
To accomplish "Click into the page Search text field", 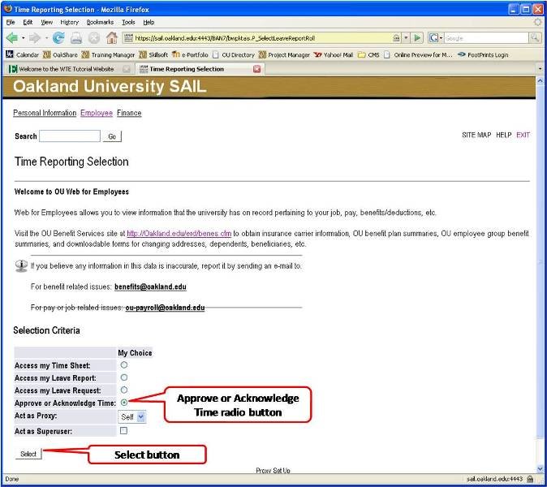I will click(x=69, y=136).
